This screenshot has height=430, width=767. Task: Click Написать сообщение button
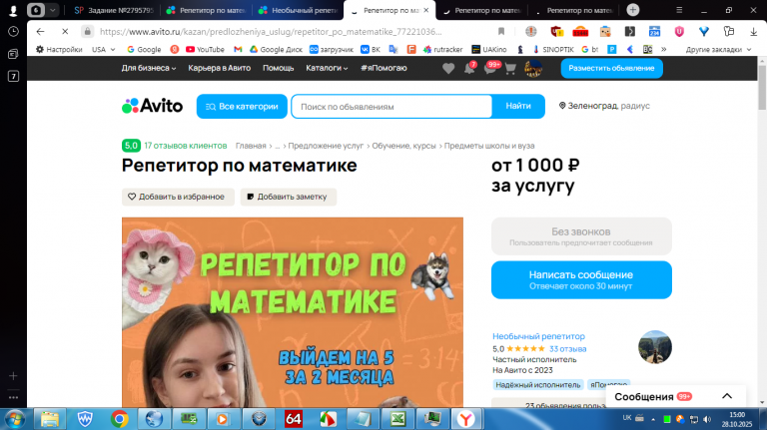pyautogui.click(x=581, y=279)
